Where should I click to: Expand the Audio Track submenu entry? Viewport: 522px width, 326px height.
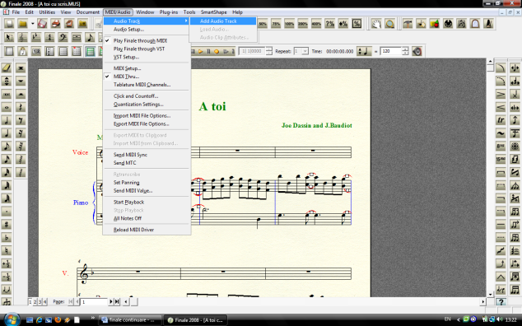[147, 21]
